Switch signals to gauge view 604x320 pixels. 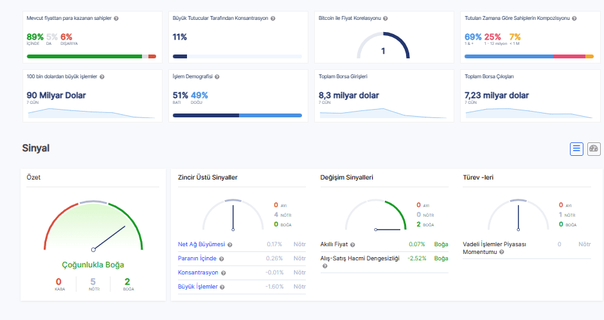(594, 149)
